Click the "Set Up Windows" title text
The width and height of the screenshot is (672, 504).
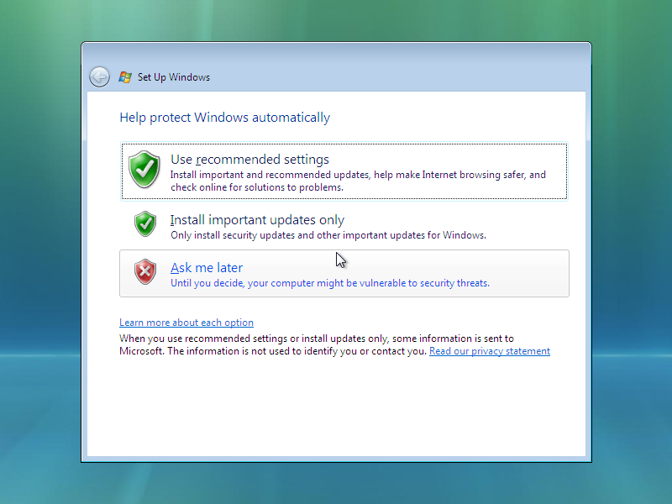point(174,77)
